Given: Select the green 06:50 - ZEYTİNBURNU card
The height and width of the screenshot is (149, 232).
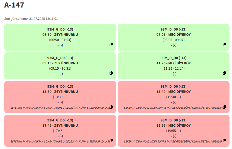Looking at the screenshot, I should point(60,37).
